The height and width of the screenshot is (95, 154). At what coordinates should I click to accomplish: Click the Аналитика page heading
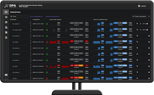pyautogui.click(x=15, y=12)
